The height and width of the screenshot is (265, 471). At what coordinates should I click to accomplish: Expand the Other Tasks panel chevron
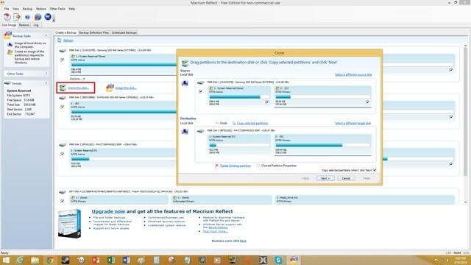[x=46, y=74]
